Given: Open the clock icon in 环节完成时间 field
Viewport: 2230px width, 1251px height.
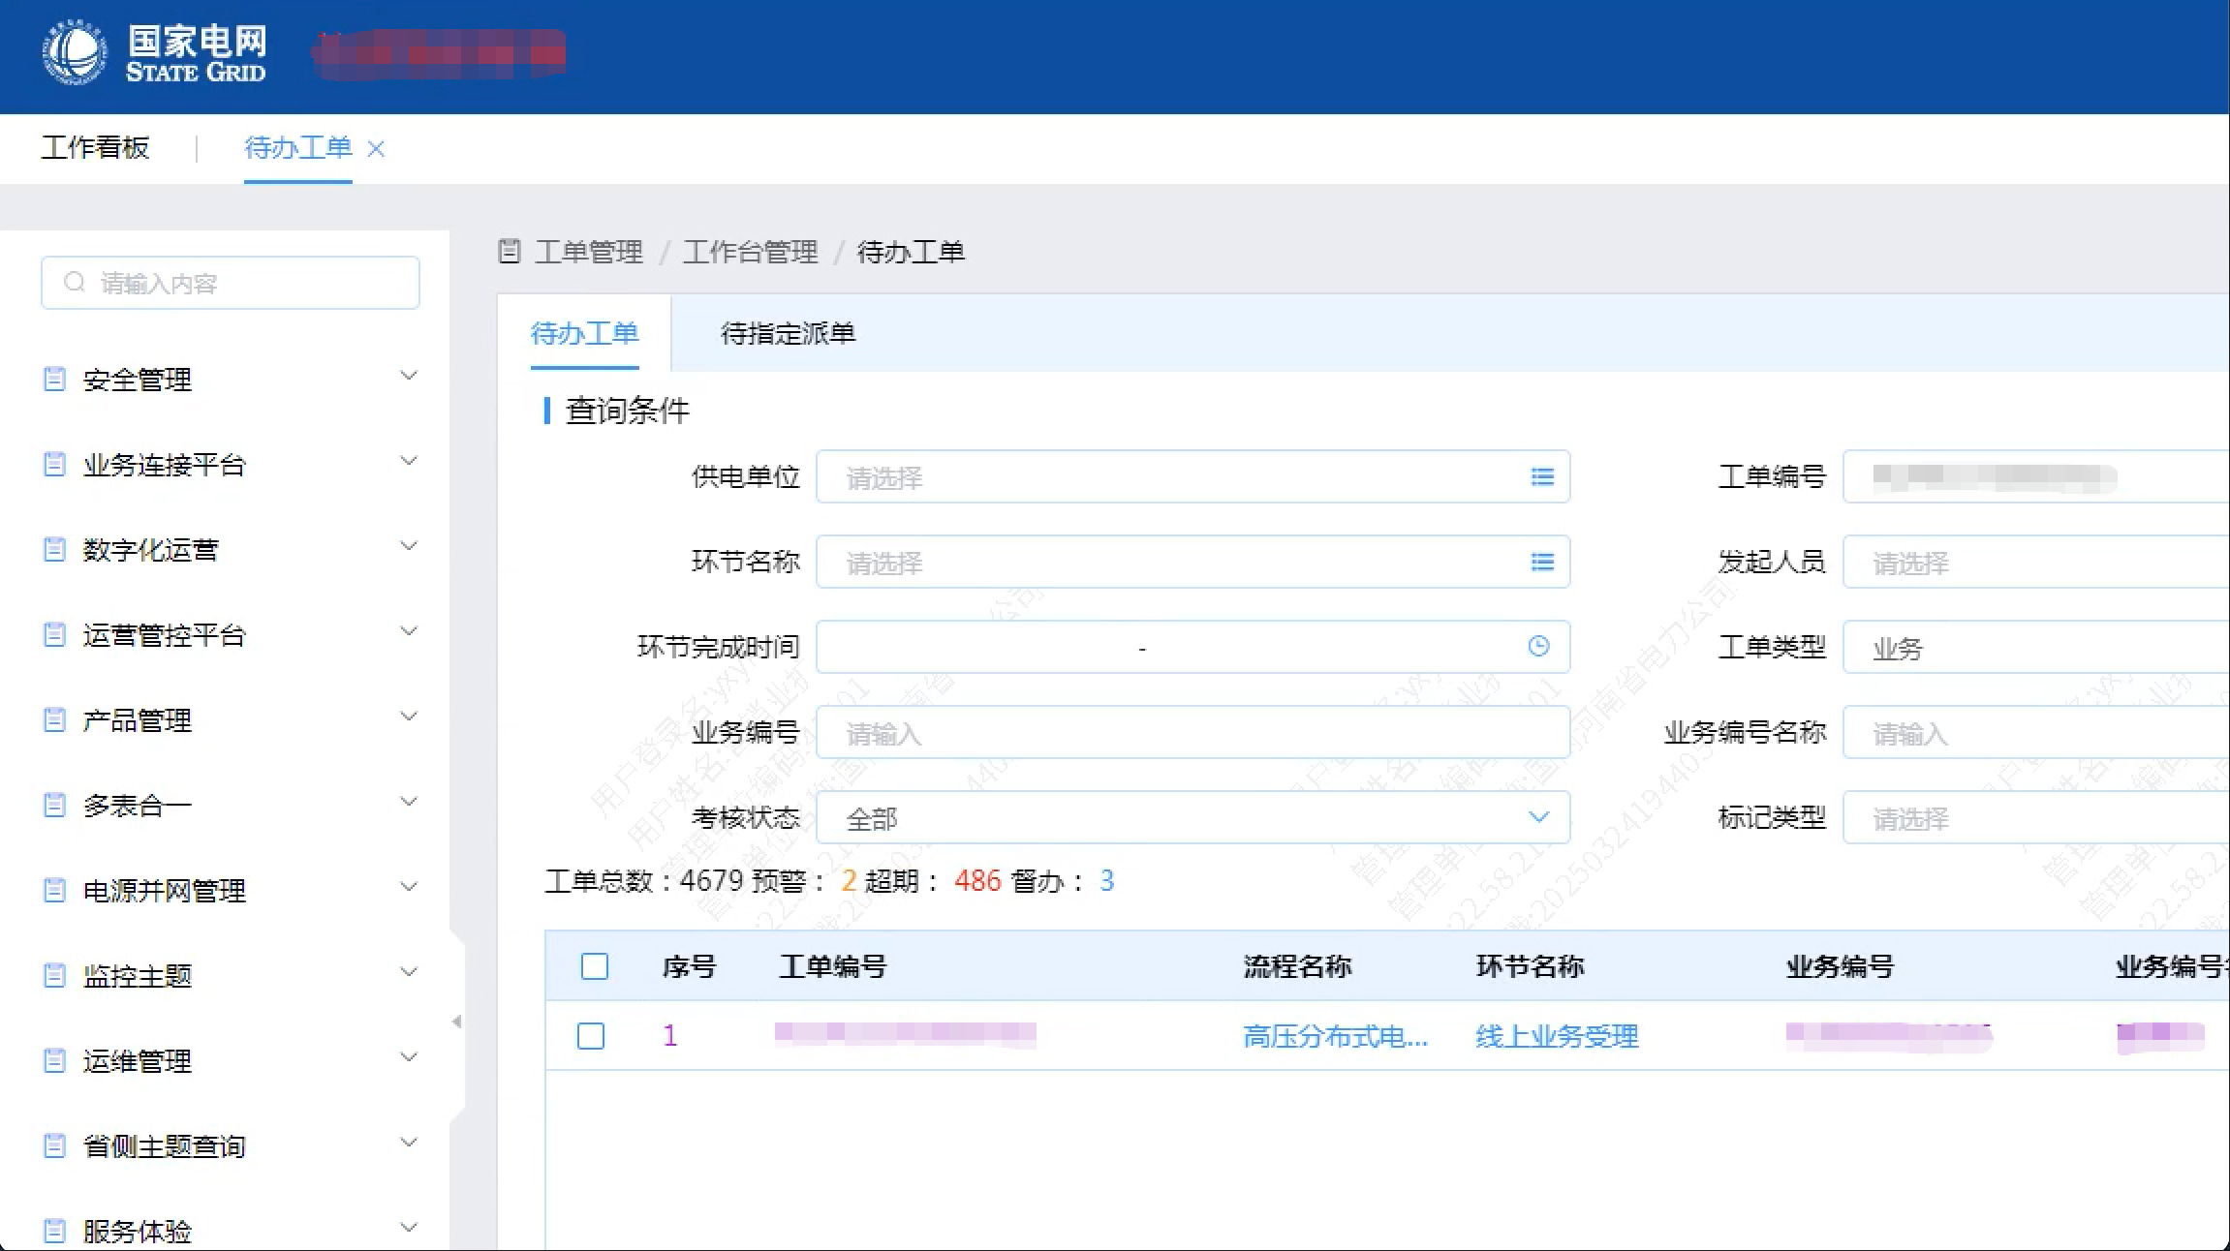Looking at the screenshot, I should (1538, 646).
